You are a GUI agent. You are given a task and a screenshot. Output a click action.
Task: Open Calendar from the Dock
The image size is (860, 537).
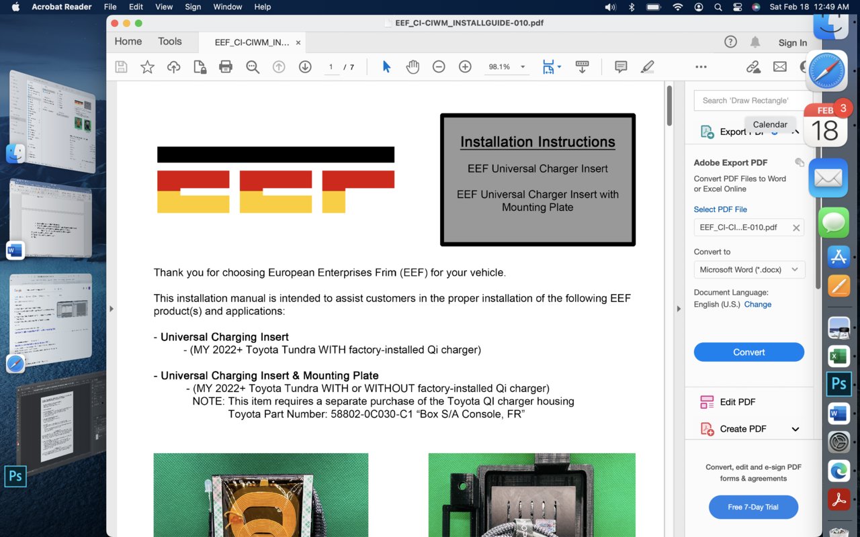point(825,126)
